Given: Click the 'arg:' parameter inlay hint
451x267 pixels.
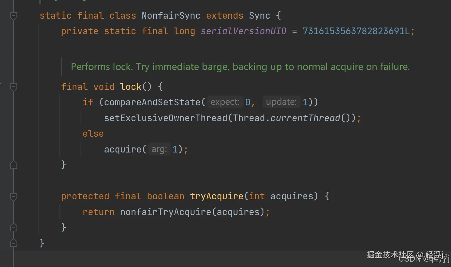Looking at the screenshot, I should coord(159,149).
